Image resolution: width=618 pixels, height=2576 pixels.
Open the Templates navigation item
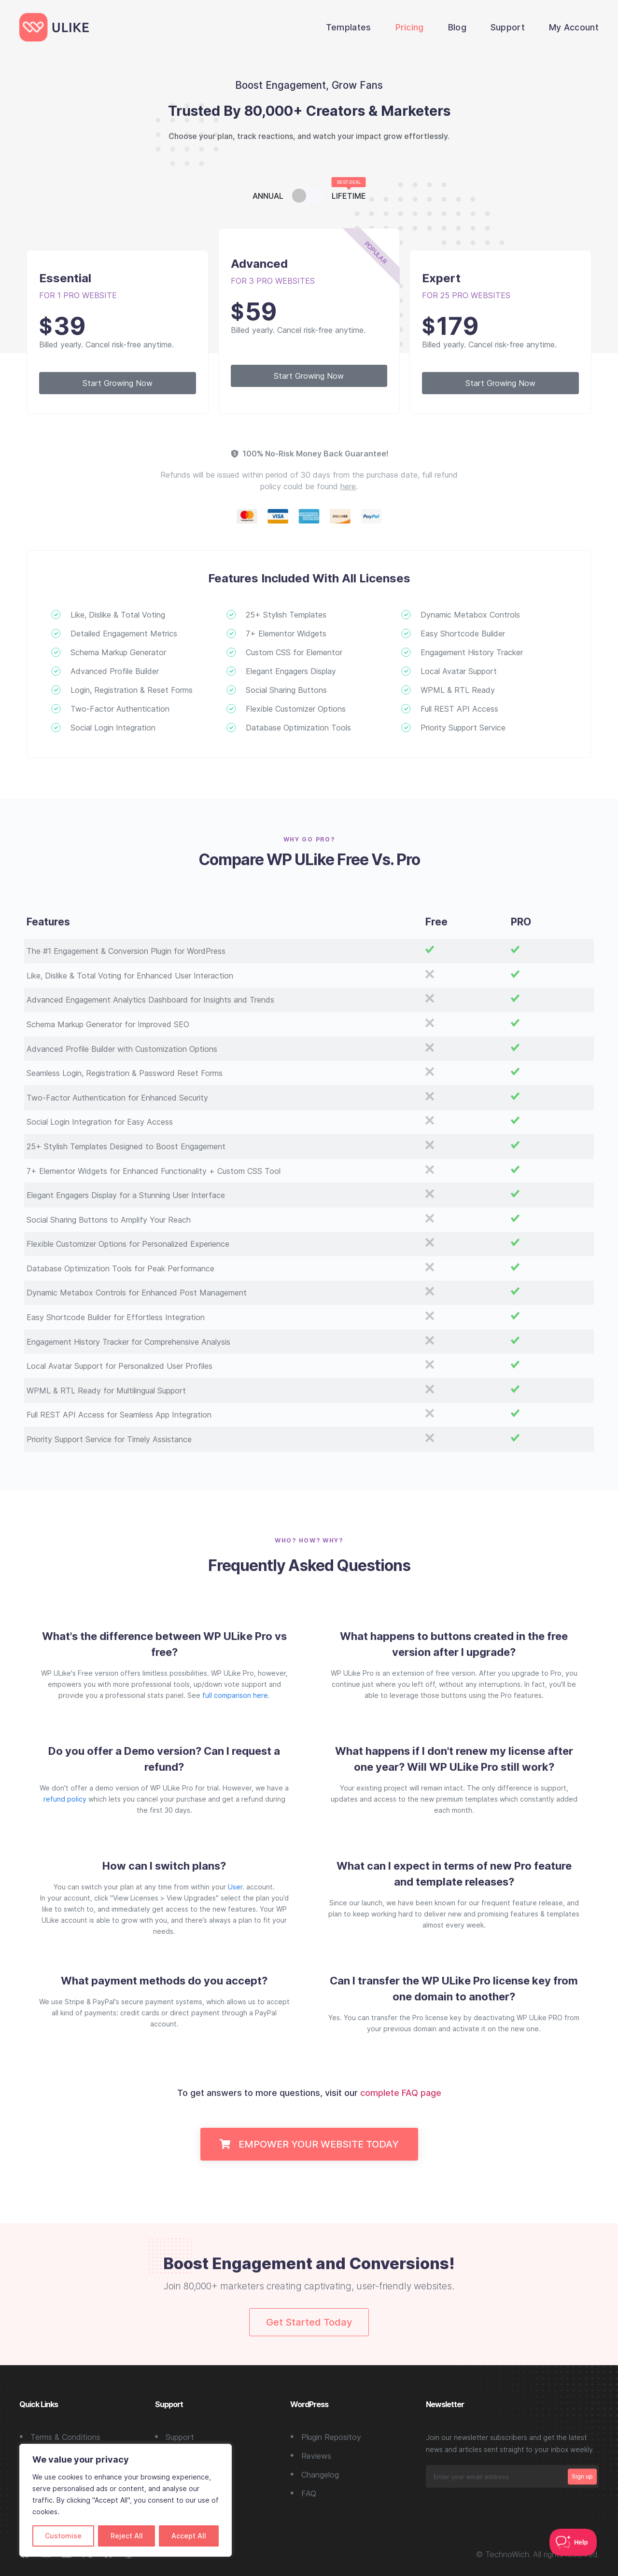(x=348, y=28)
